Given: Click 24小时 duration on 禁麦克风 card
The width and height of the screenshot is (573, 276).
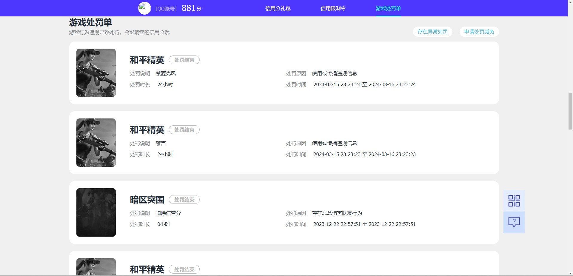Looking at the screenshot, I should (165, 84).
